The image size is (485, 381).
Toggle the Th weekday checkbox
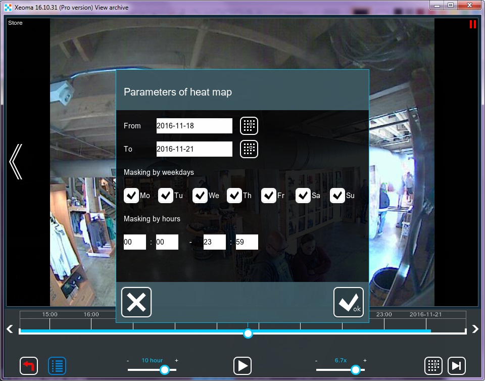pyautogui.click(x=234, y=196)
